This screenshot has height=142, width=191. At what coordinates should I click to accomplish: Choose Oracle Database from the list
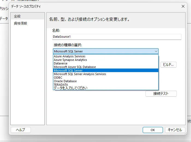coord(106,81)
